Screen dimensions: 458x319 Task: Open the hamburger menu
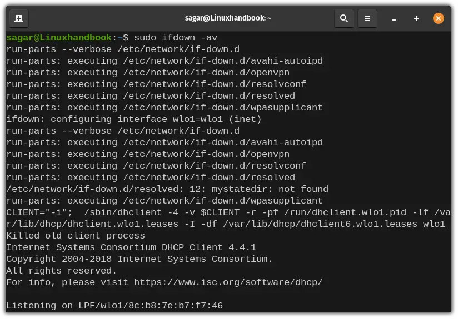[x=367, y=18]
